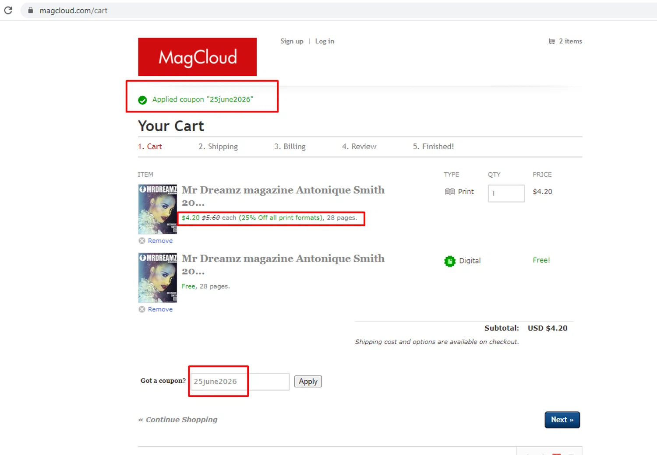Proceed with the Next » button

click(x=562, y=420)
